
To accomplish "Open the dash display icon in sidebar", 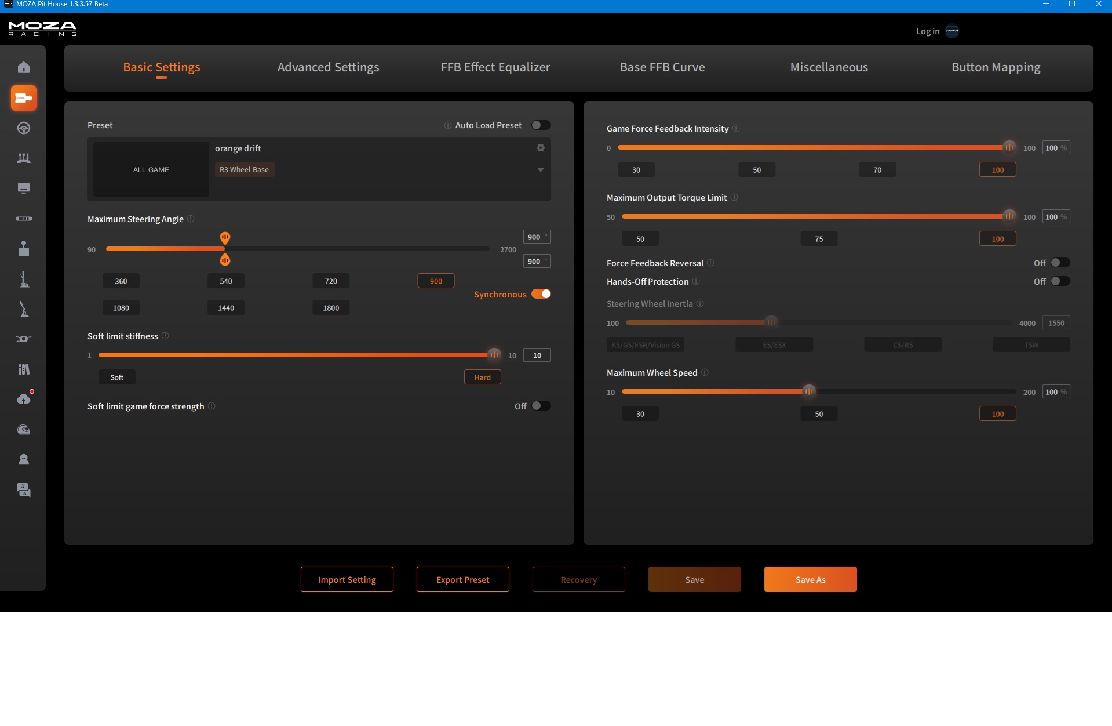I will 24,188.
